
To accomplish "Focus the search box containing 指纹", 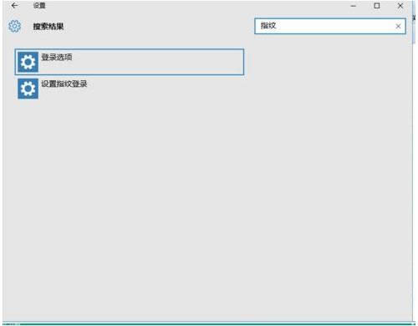I will 330,26.
